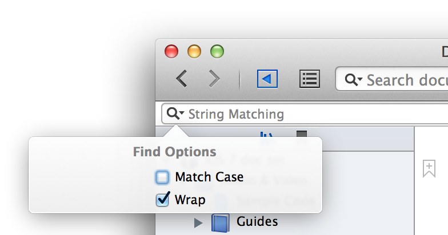Select the Guides item in the tree
The image size is (448, 235).
point(257,221)
